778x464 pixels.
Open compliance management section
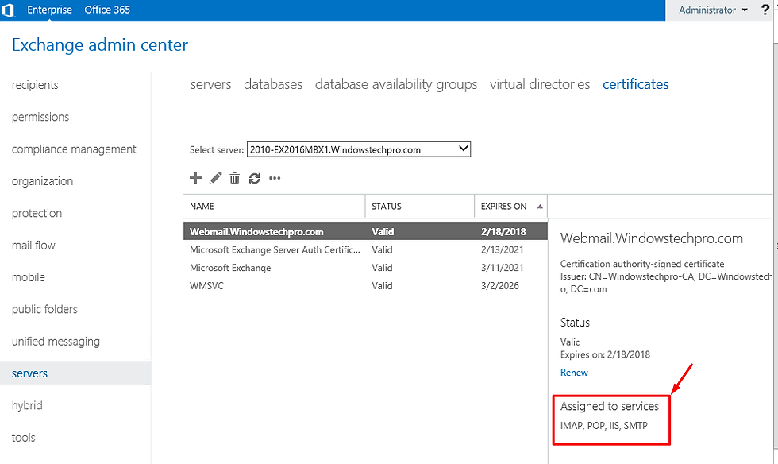point(74,149)
